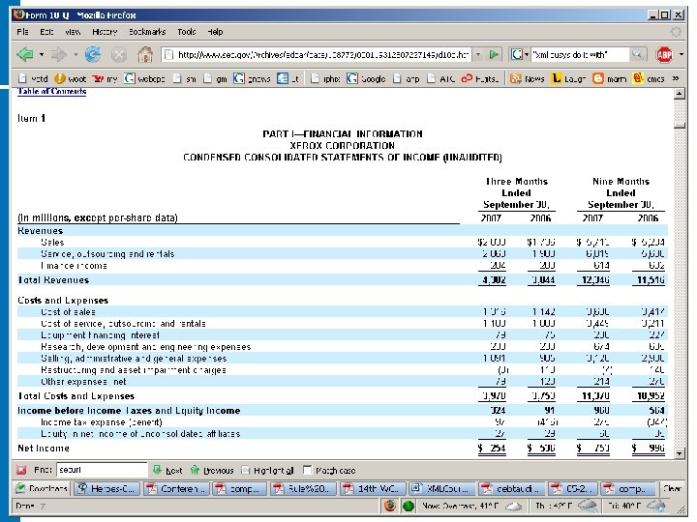Click the Firefox icon in the status bar
Image resolution: width=697 pixels, height=522 pixels.
click(x=390, y=506)
